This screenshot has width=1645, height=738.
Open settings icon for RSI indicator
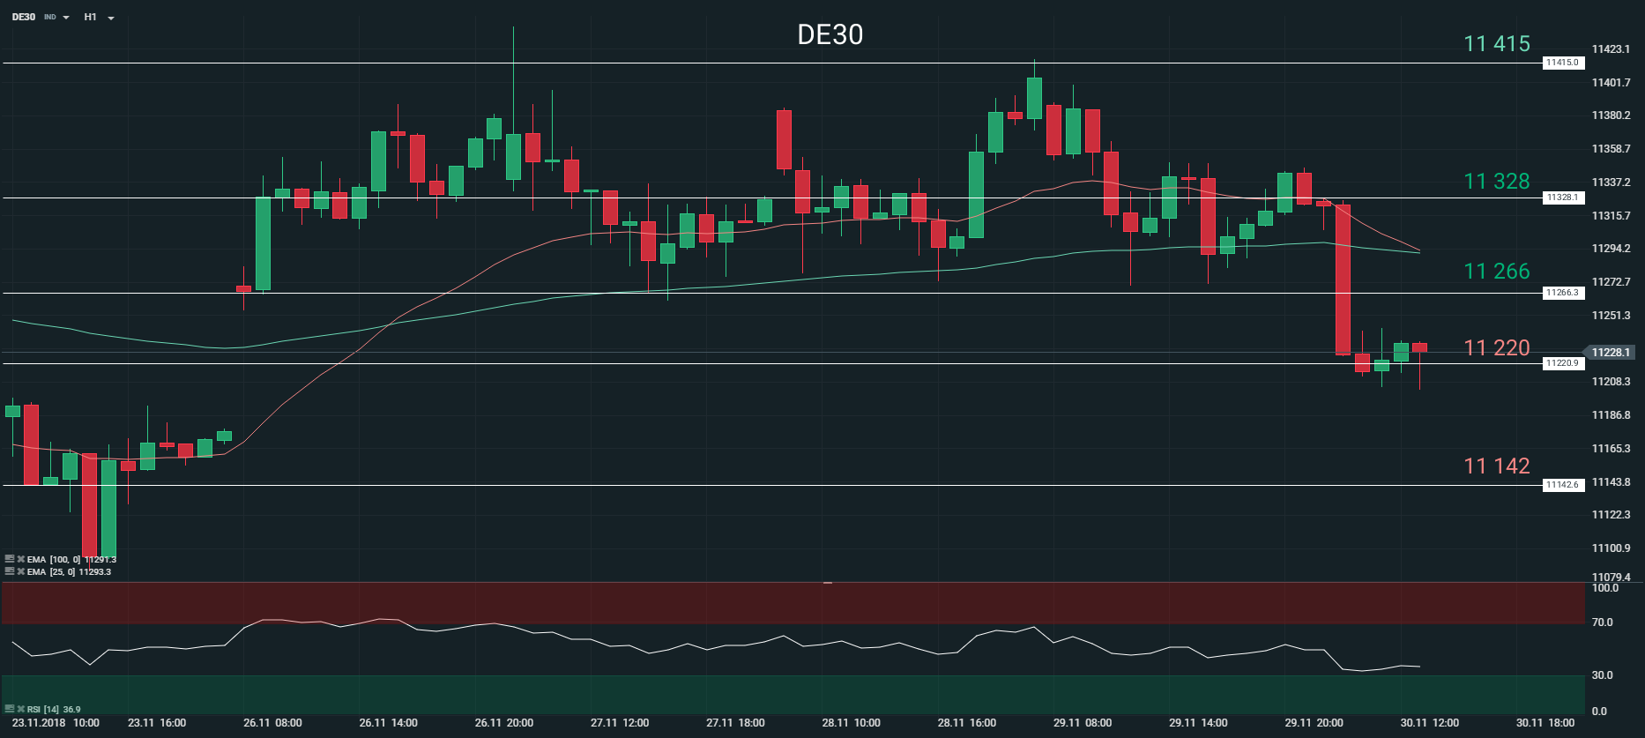point(10,709)
